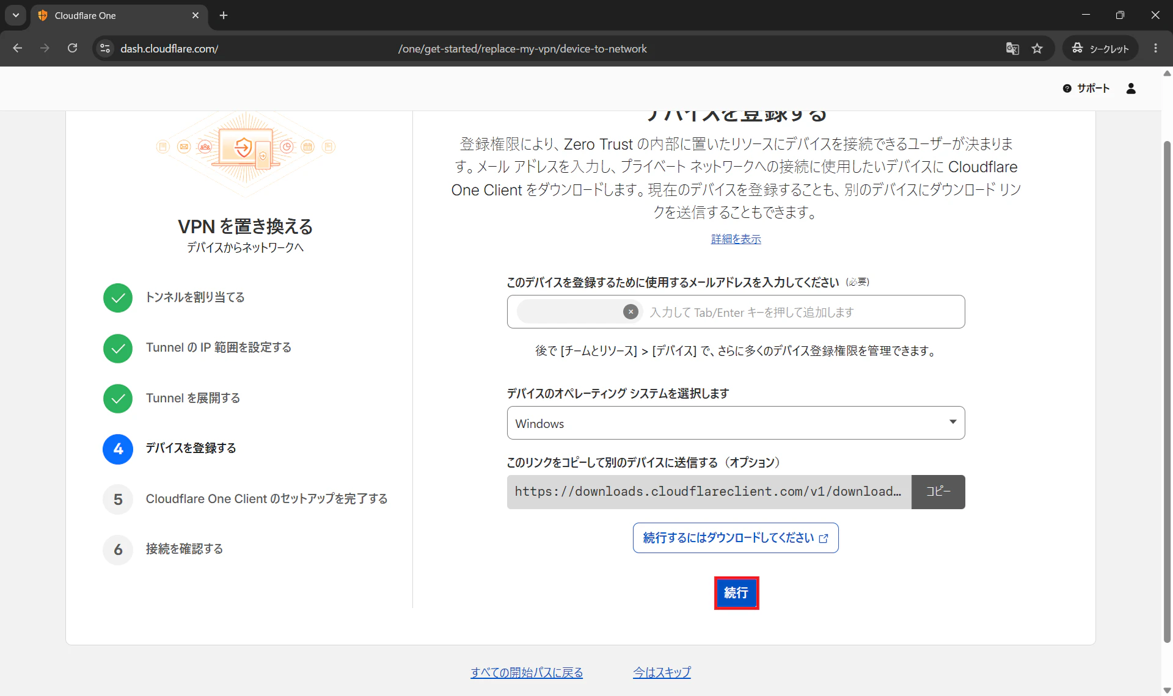1173x696 pixels.
Task: Select step 4 デバイスを登録する
Action: pos(191,448)
